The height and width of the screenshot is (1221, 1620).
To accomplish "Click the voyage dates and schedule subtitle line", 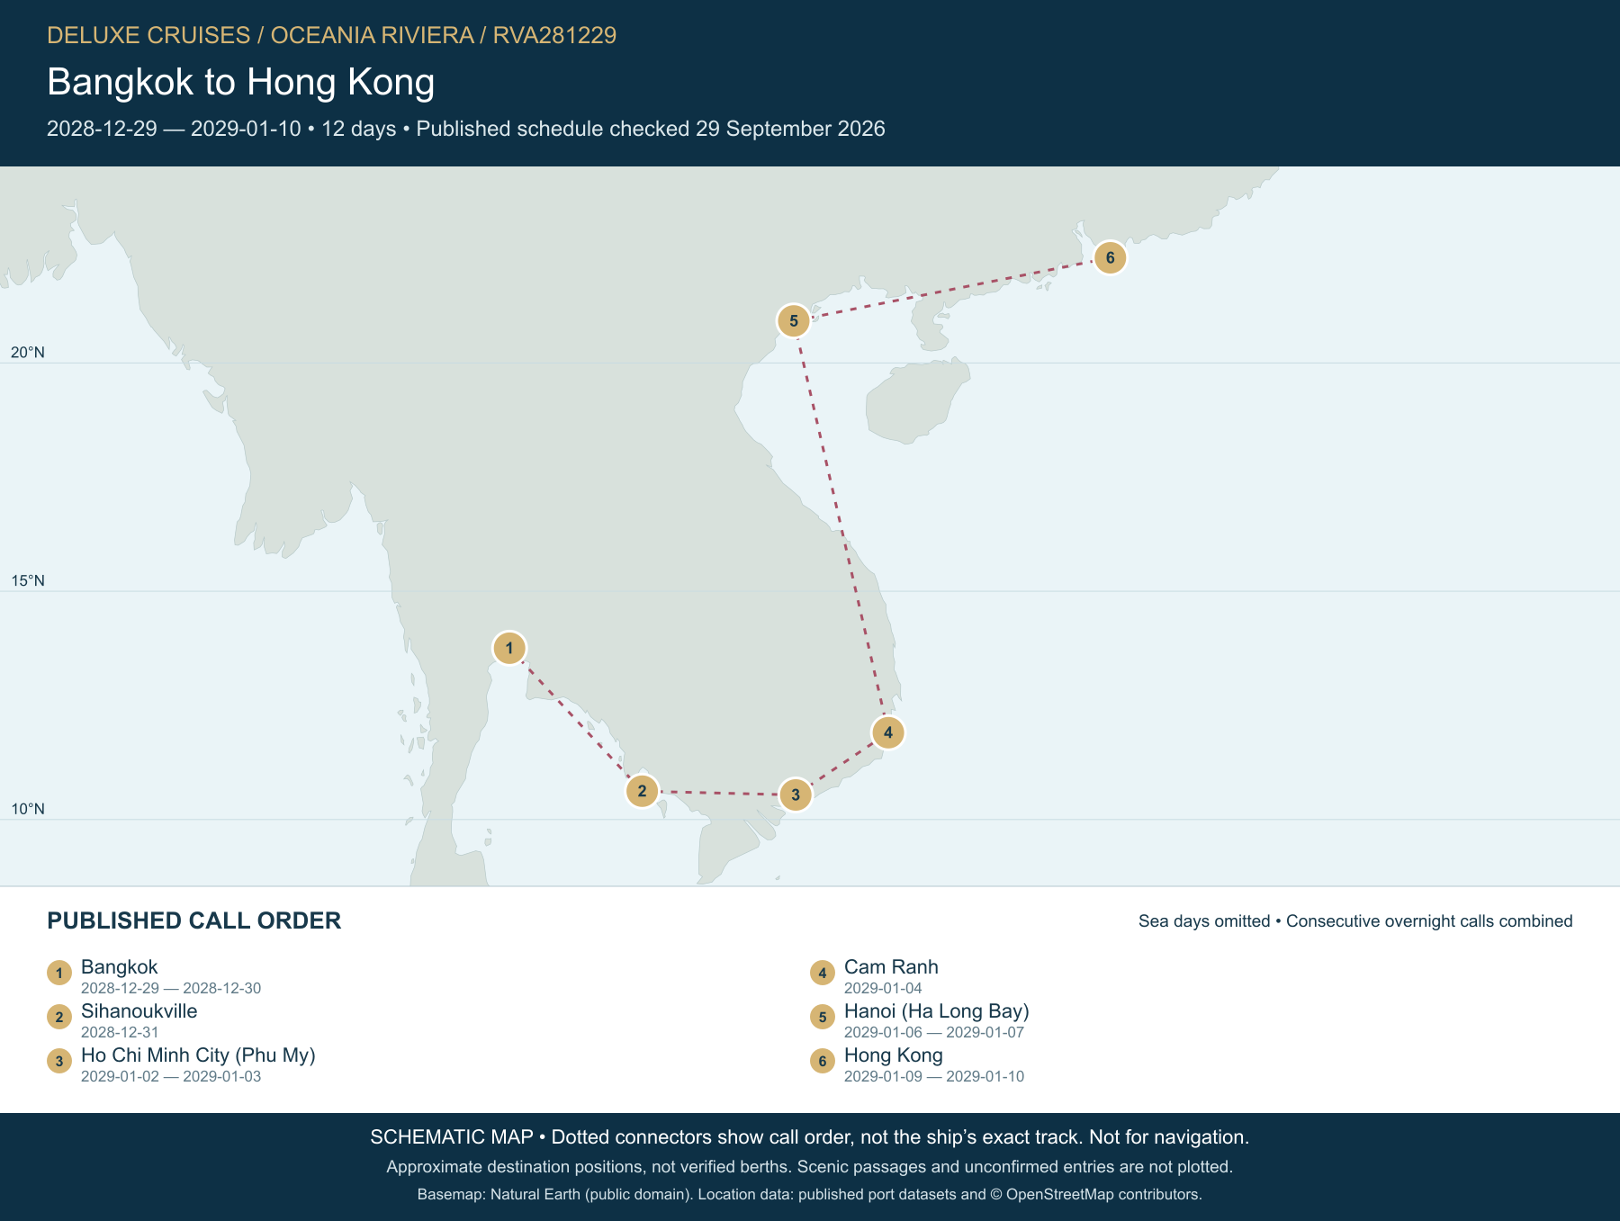I will pos(466,129).
